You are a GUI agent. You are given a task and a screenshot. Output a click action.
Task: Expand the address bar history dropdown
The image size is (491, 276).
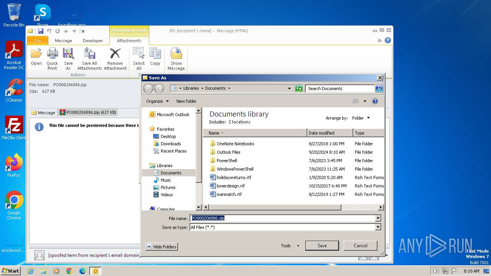point(289,89)
